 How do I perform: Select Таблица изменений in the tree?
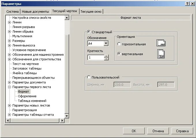[32, 101]
